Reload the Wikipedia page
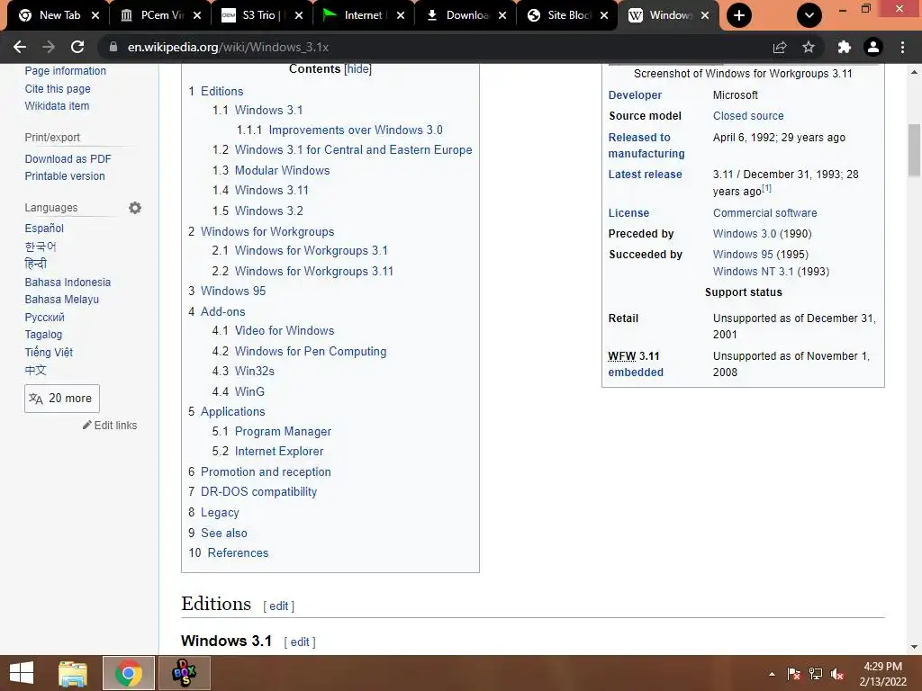Viewport: 922px width, 691px height. pyautogui.click(x=77, y=47)
